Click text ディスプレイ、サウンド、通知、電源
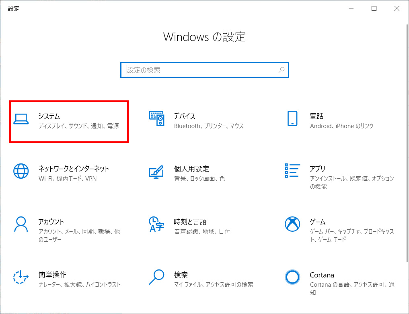This screenshot has width=409, height=314. click(x=79, y=126)
